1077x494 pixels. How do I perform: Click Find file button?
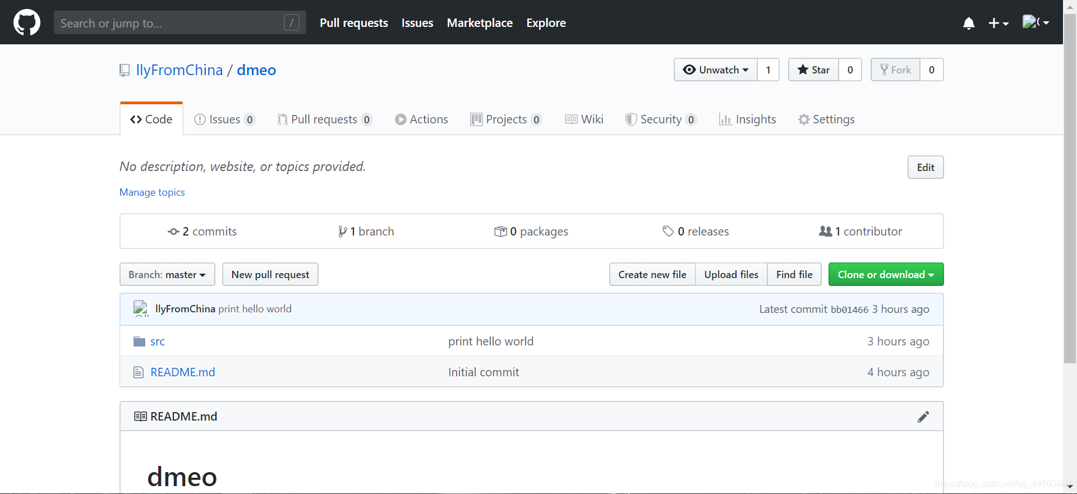click(794, 274)
